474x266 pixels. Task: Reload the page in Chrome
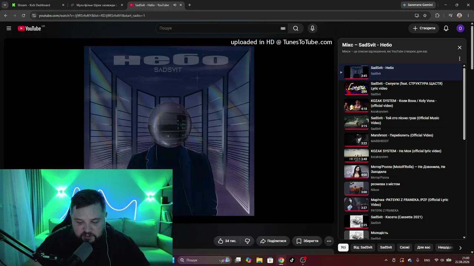pyautogui.click(x=23, y=16)
